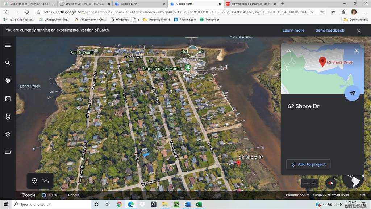Collapse the 62 Shore Dr info card

tap(288, 51)
